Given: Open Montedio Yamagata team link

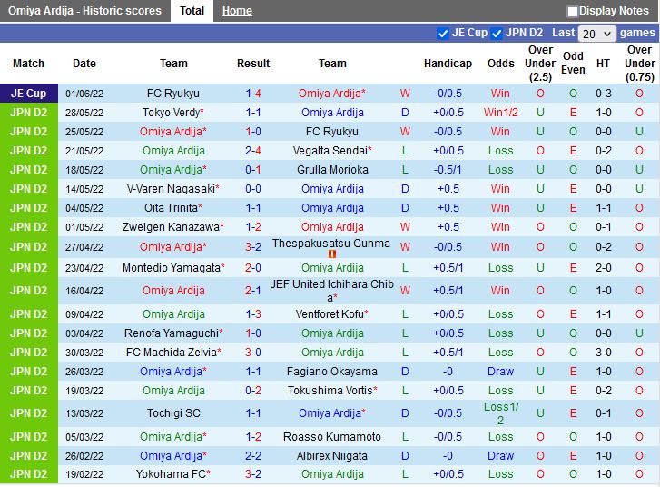Looking at the screenshot, I should (x=173, y=267).
